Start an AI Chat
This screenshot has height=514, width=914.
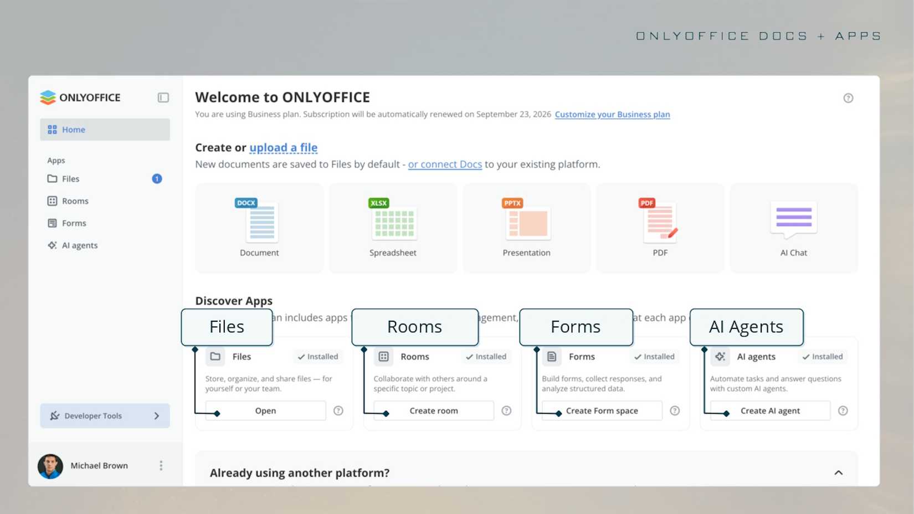pyautogui.click(x=793, y=228)
